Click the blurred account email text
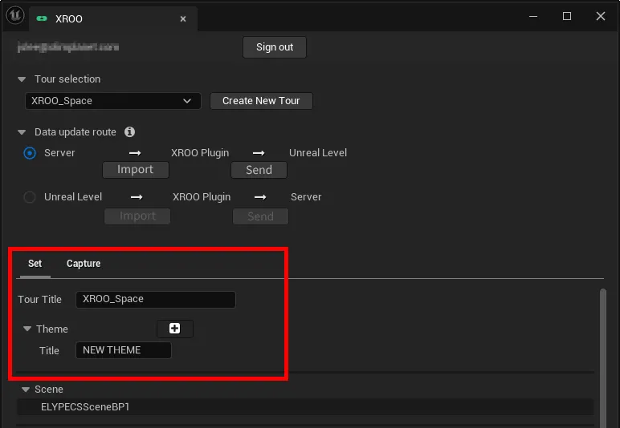Image resolution: width=620 pixels, height=428 pixels. click(x=68, y=47)
